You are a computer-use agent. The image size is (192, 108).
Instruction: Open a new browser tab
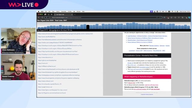click(x=75, y=15)
